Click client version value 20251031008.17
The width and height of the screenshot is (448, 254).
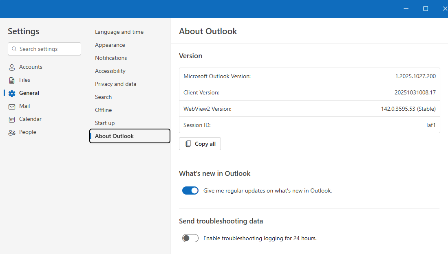tap(415, 92)
